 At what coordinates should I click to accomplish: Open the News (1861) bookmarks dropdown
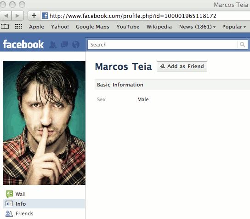198,27
